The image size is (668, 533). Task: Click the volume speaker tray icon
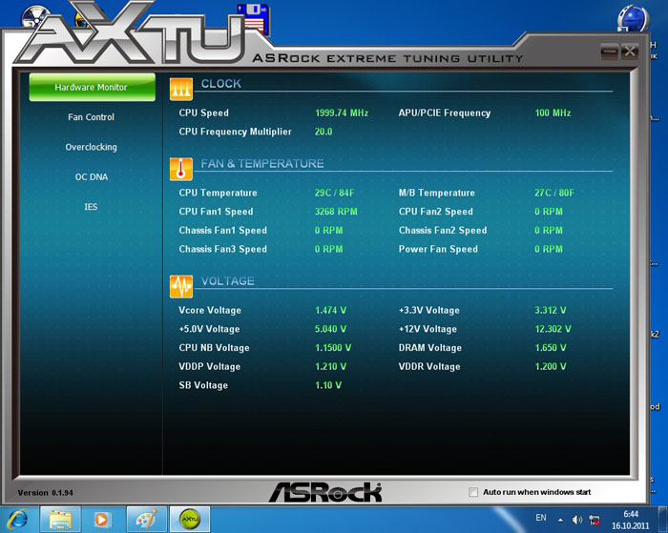click(577, 520)
